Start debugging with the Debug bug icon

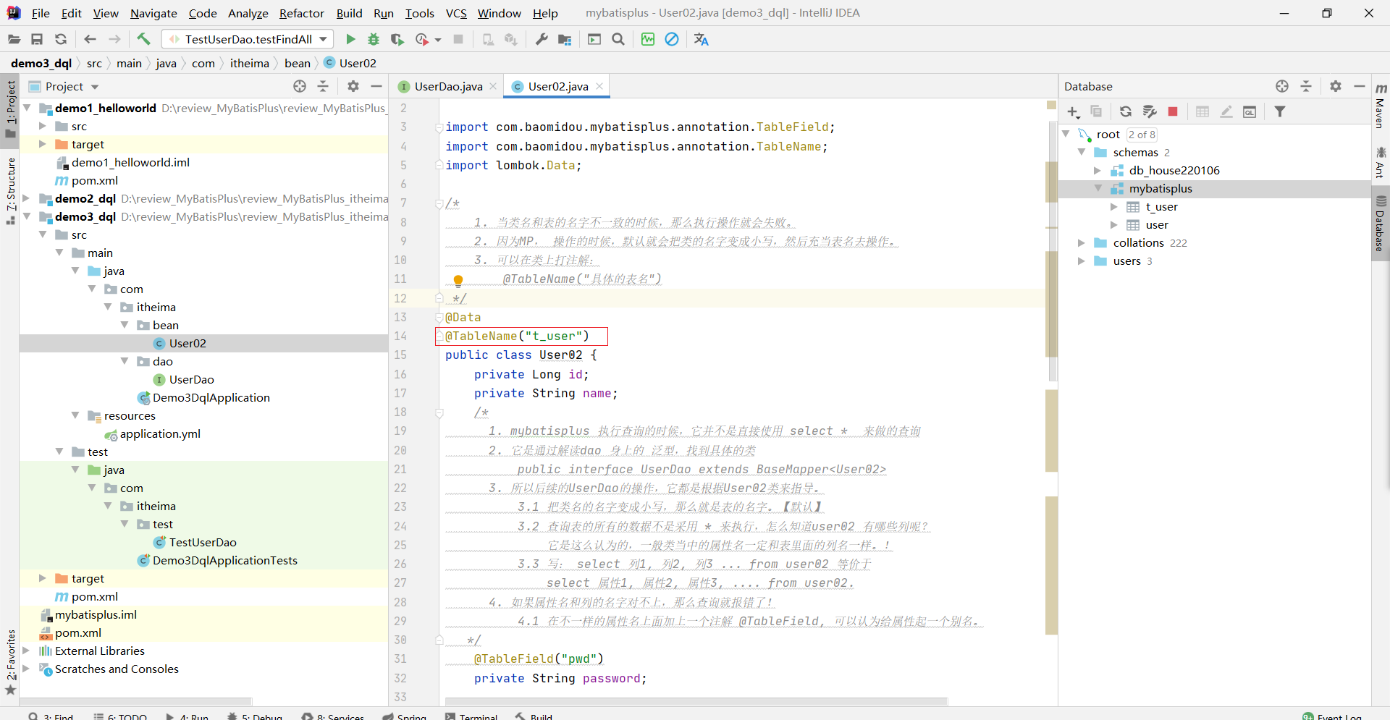374,39
